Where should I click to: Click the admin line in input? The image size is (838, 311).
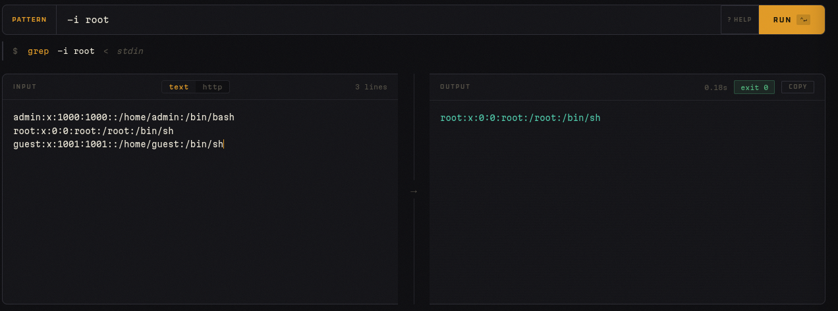(x=124, y=117)
